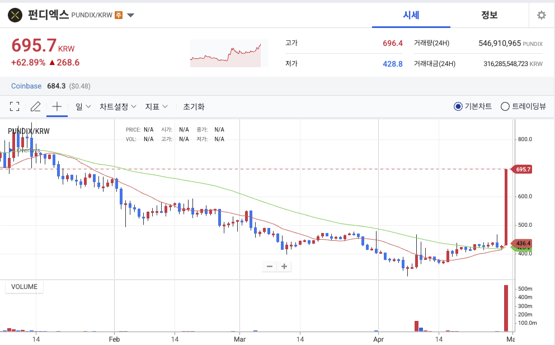Click the VOLUME panel label
The width and height of the screenshot is (555, 345).
pos(24,287)
